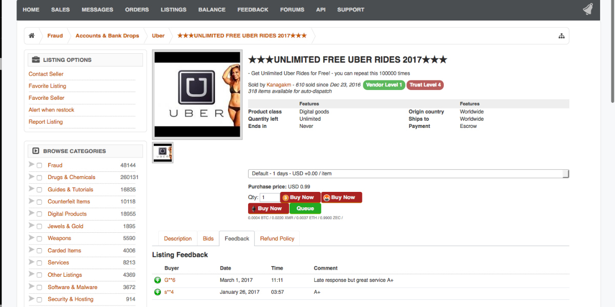615x307 pixels.
Task: Open the sitemap icon at breadcrumb's right end
Action: (x=561, y=36)
